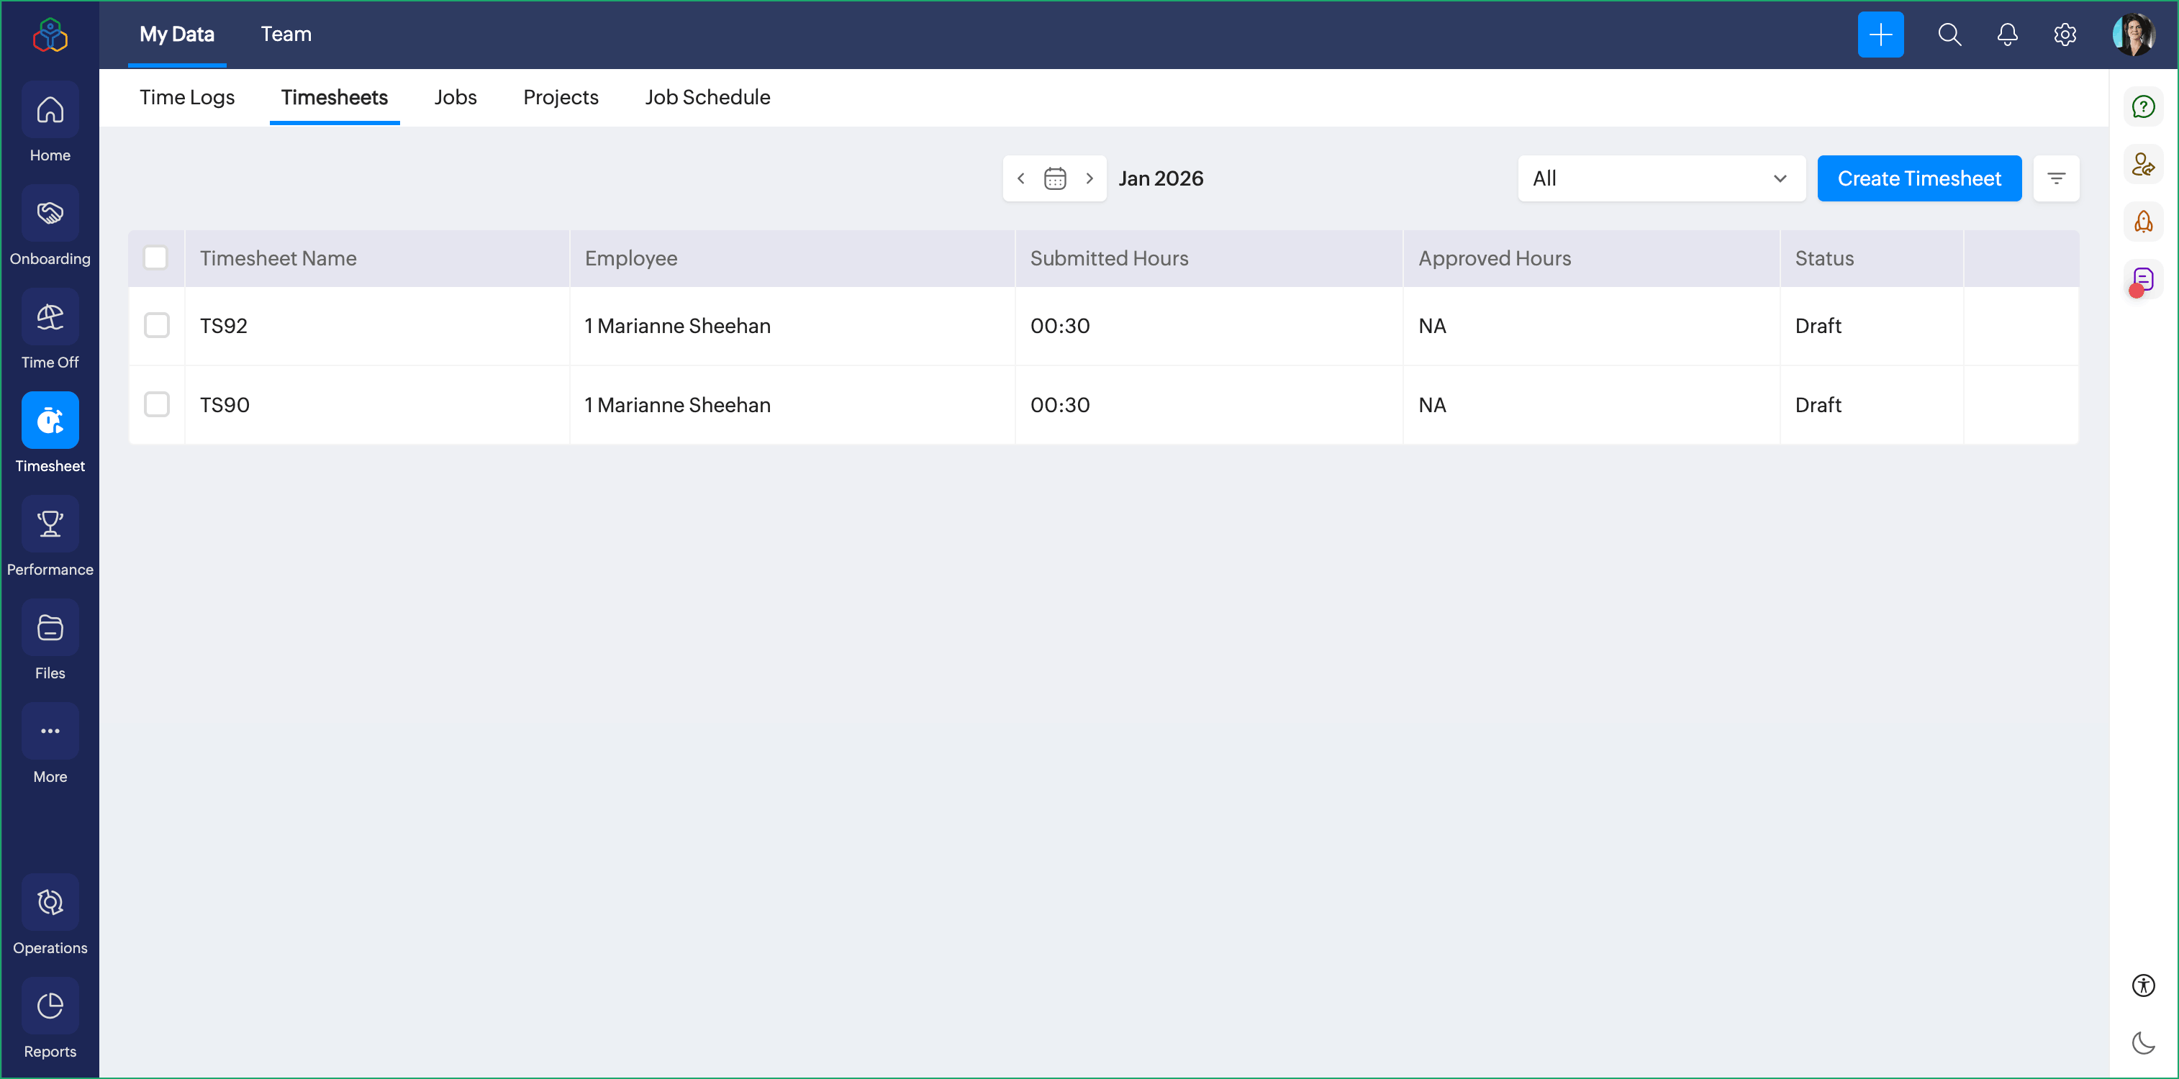The width and height of the screenshot is (2179, 1079).
Task: Expand the All status filter dropdown
Action: click(1660, 178)
